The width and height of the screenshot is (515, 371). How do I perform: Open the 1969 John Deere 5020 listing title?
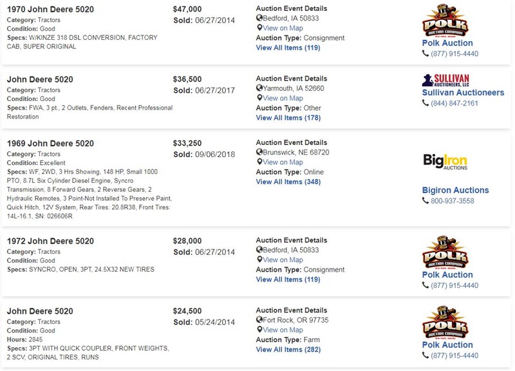(x=50, y=143)
